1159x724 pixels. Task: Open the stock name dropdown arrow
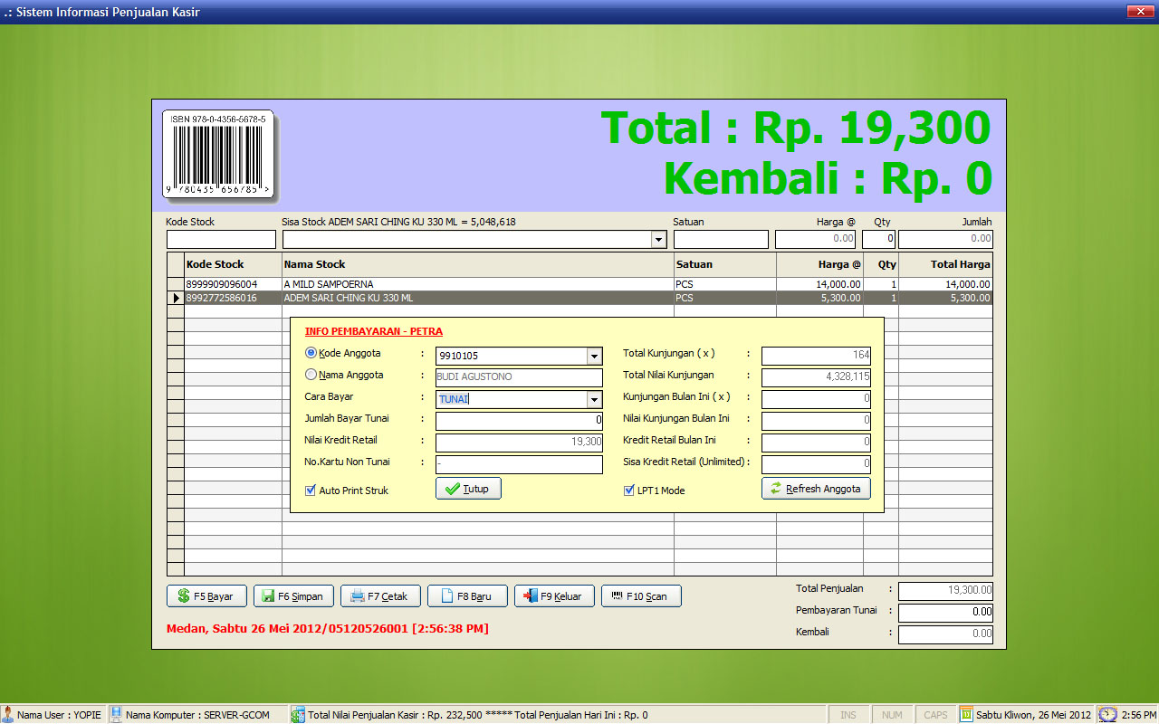(658, 240)
